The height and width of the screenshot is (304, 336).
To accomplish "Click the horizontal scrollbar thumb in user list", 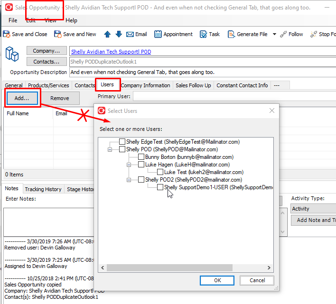I will (169, 267).
